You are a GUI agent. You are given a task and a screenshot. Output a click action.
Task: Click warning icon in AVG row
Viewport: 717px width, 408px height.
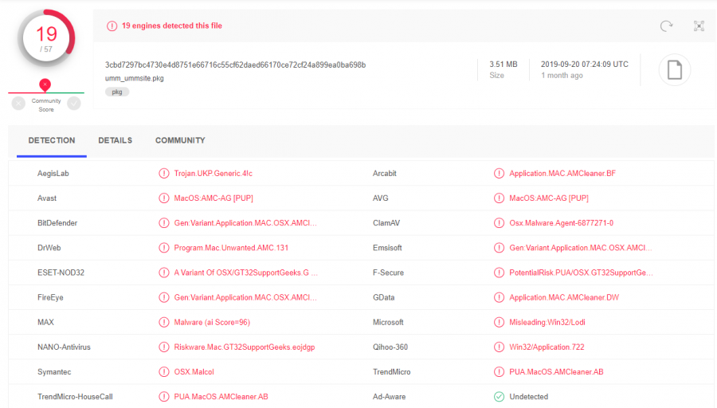point(499,198)
